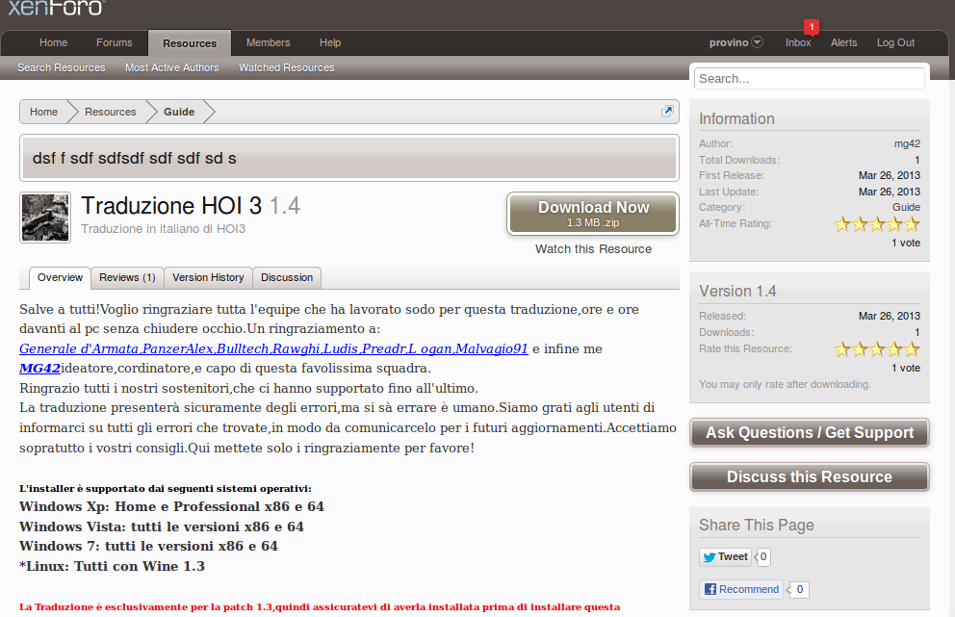Image resolution: width=955 pixels, height=617 pixels.
Task: Click author name mg42 in Information
Action: pos(907,143)
